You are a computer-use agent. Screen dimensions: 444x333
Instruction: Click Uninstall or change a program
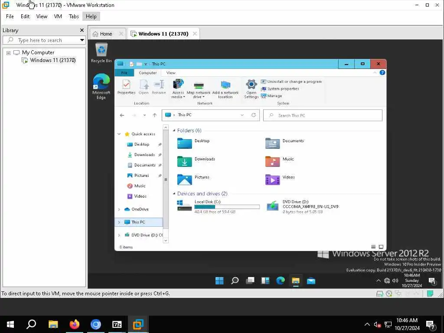[291, 82]
